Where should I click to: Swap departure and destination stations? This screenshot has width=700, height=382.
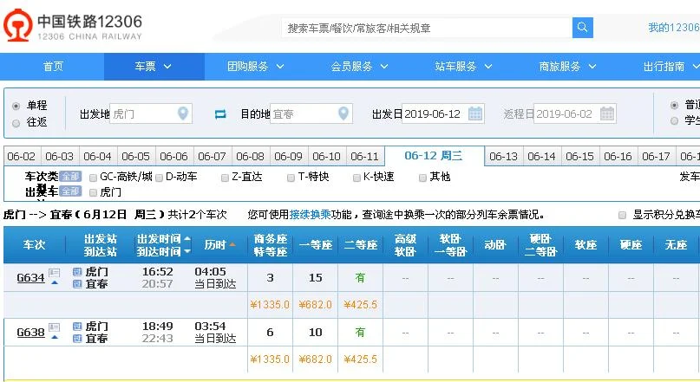[220, 114]
